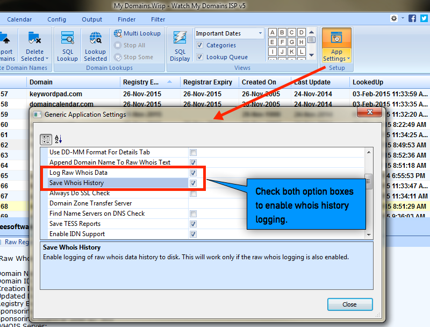Sort by the Registrar Expiry column header
The height and width of the screenshot is (327, 430).
tap(210, 82)
